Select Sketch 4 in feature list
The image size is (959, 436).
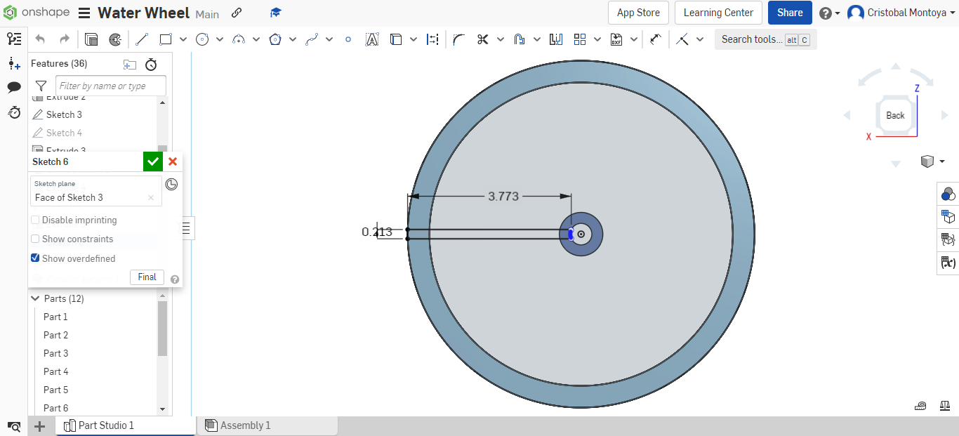[x=64, y=133]
